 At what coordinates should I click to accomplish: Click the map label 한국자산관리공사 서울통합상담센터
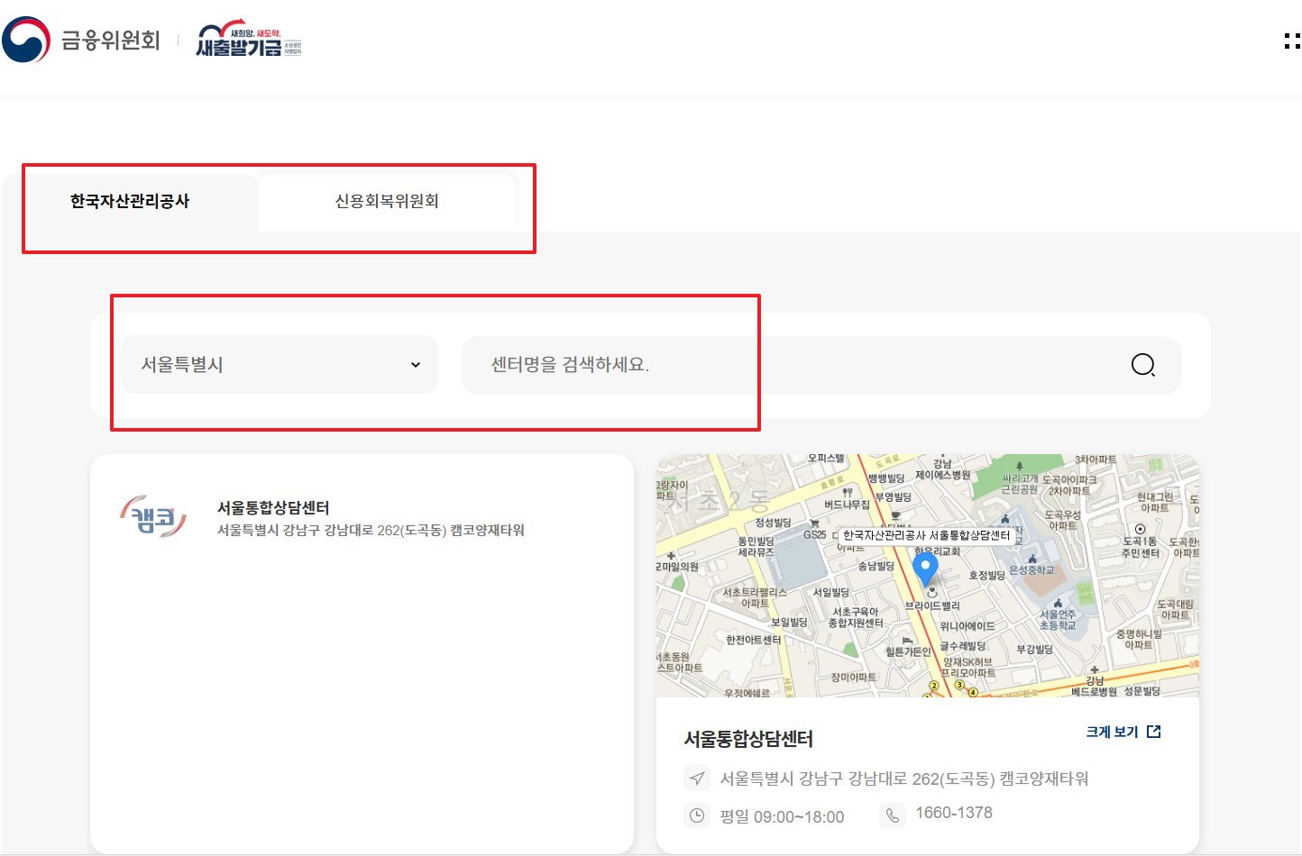pos(926,535)
